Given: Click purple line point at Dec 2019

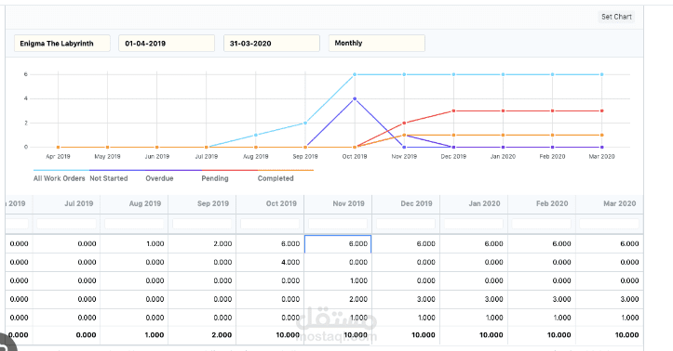Looking at the screenshot, I should coord(453,148).
